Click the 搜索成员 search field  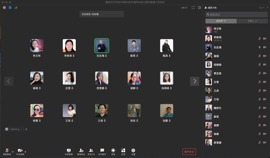click(236, 15)
